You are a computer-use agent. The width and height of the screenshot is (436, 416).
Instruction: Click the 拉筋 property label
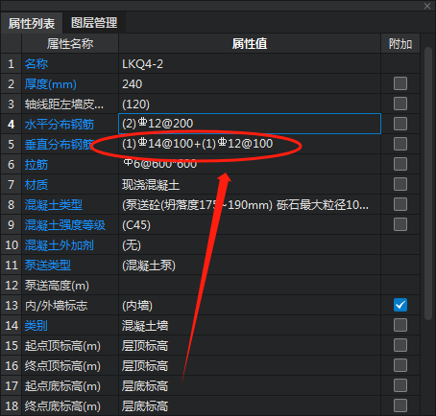36,165
